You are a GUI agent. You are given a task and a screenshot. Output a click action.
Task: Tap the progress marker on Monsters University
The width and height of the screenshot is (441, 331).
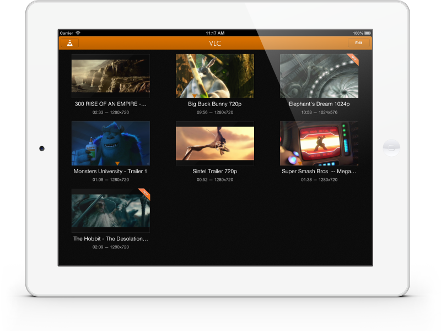117,163
